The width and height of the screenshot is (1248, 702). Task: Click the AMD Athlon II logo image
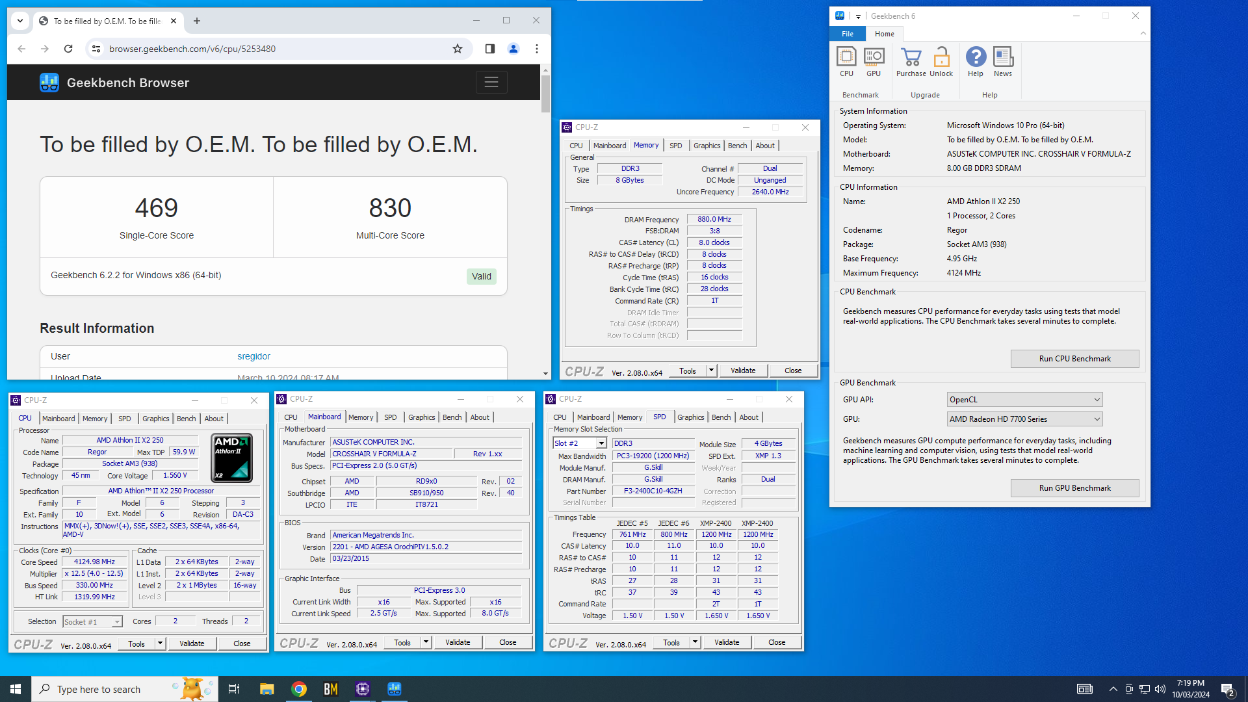[x=232, y=458]
